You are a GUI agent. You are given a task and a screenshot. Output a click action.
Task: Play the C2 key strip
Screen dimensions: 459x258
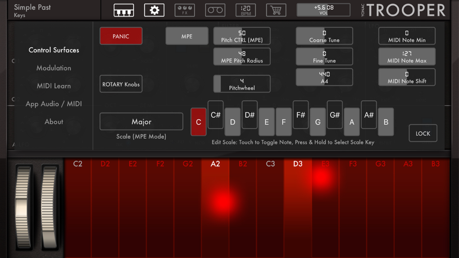click(78, 208)
